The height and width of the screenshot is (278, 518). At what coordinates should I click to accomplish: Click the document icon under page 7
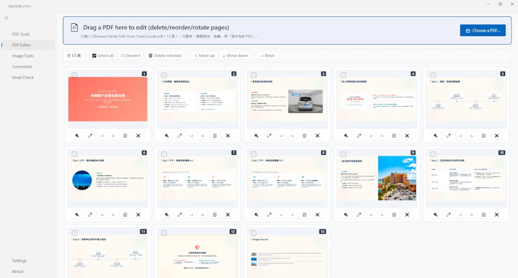click(215, 215)
